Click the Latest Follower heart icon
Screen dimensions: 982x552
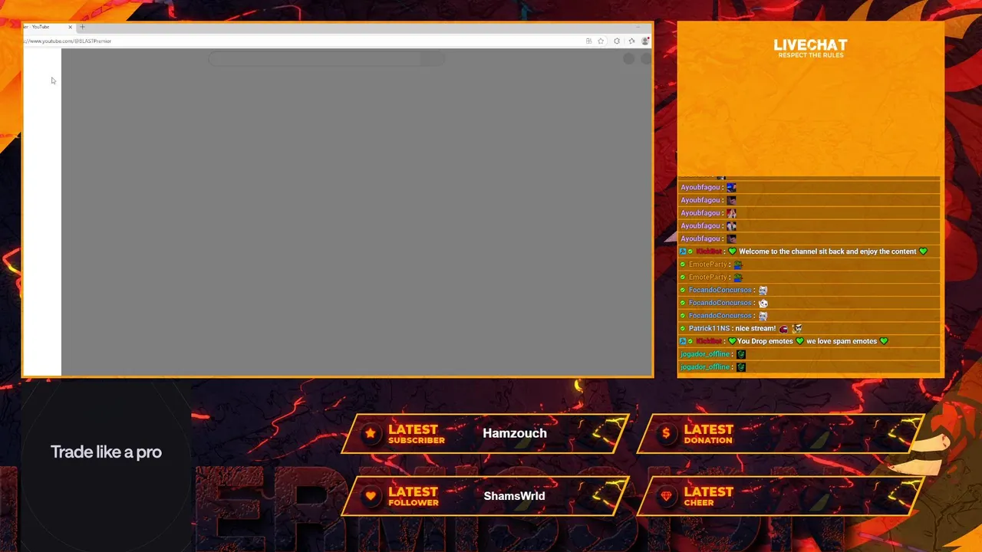(x=371, y=496)
